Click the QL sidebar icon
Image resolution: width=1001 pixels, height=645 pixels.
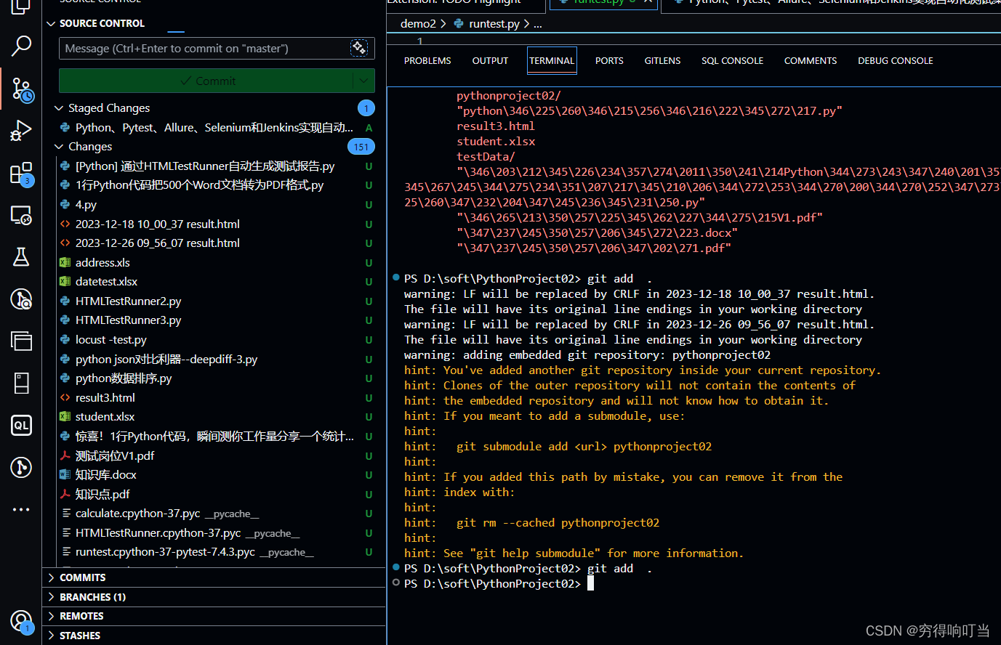pyautogui.click(x=20, y=425)
